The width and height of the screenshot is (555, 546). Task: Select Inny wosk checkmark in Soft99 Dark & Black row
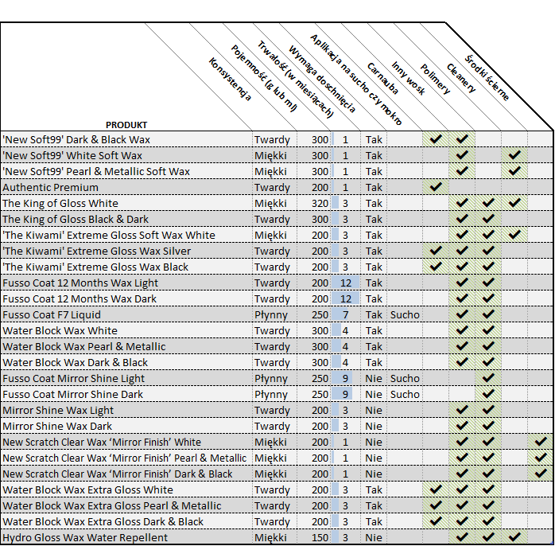(461, 138)
